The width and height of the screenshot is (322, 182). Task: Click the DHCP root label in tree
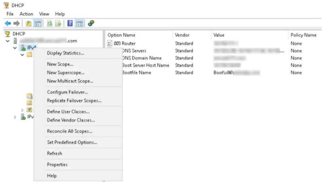point(19,34)
